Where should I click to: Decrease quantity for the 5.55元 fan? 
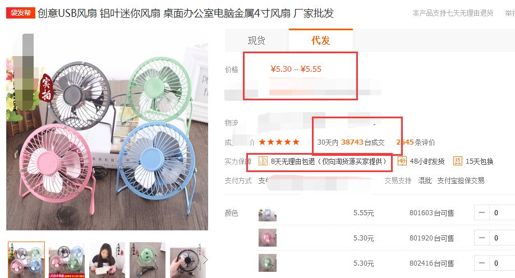point(482,212)
